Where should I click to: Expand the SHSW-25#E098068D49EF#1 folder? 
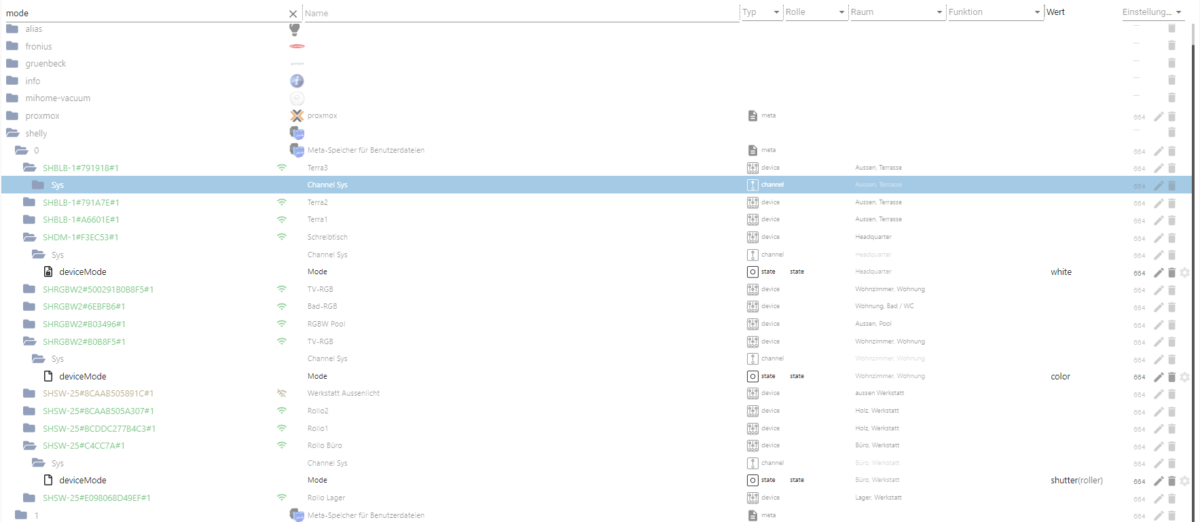click(x=29, y=498)
